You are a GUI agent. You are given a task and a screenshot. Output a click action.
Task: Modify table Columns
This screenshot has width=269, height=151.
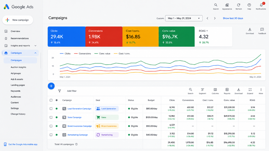[215, 91]
